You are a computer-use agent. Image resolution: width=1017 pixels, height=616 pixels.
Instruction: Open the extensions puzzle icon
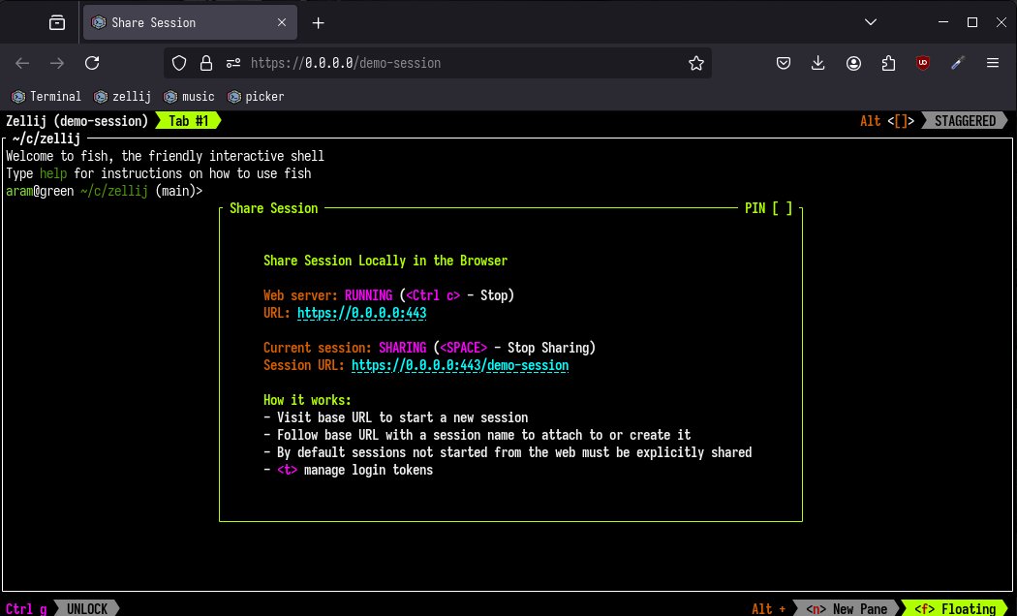[888, 63]
